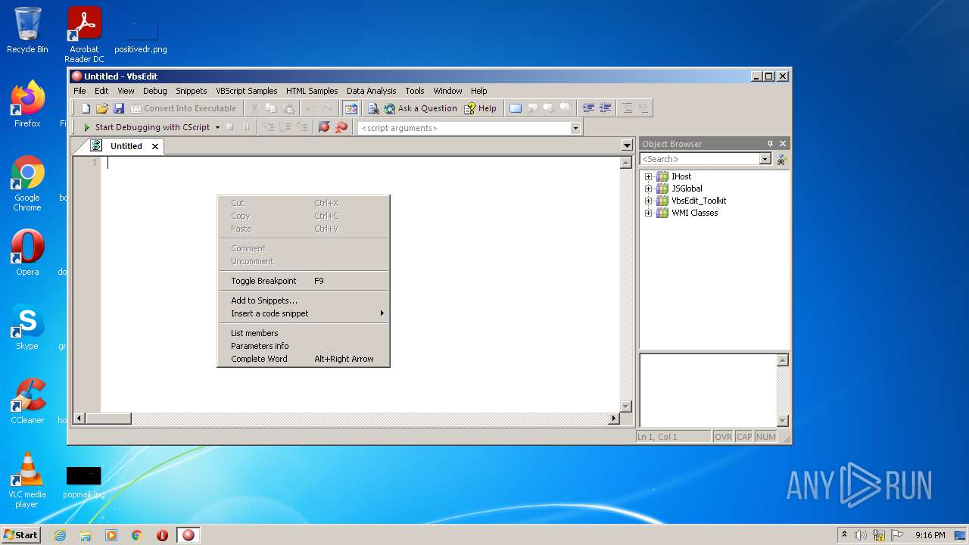Open Google Chrome desktop shortcut
The height and width of the screenshot is (545, 969).
(x=27, y=184)
